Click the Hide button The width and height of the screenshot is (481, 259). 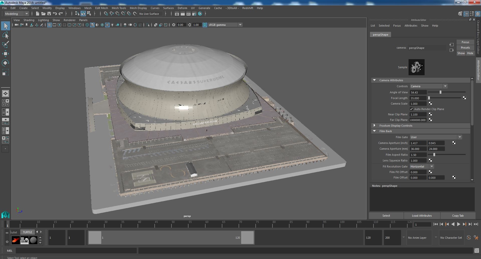coord(470,53)
